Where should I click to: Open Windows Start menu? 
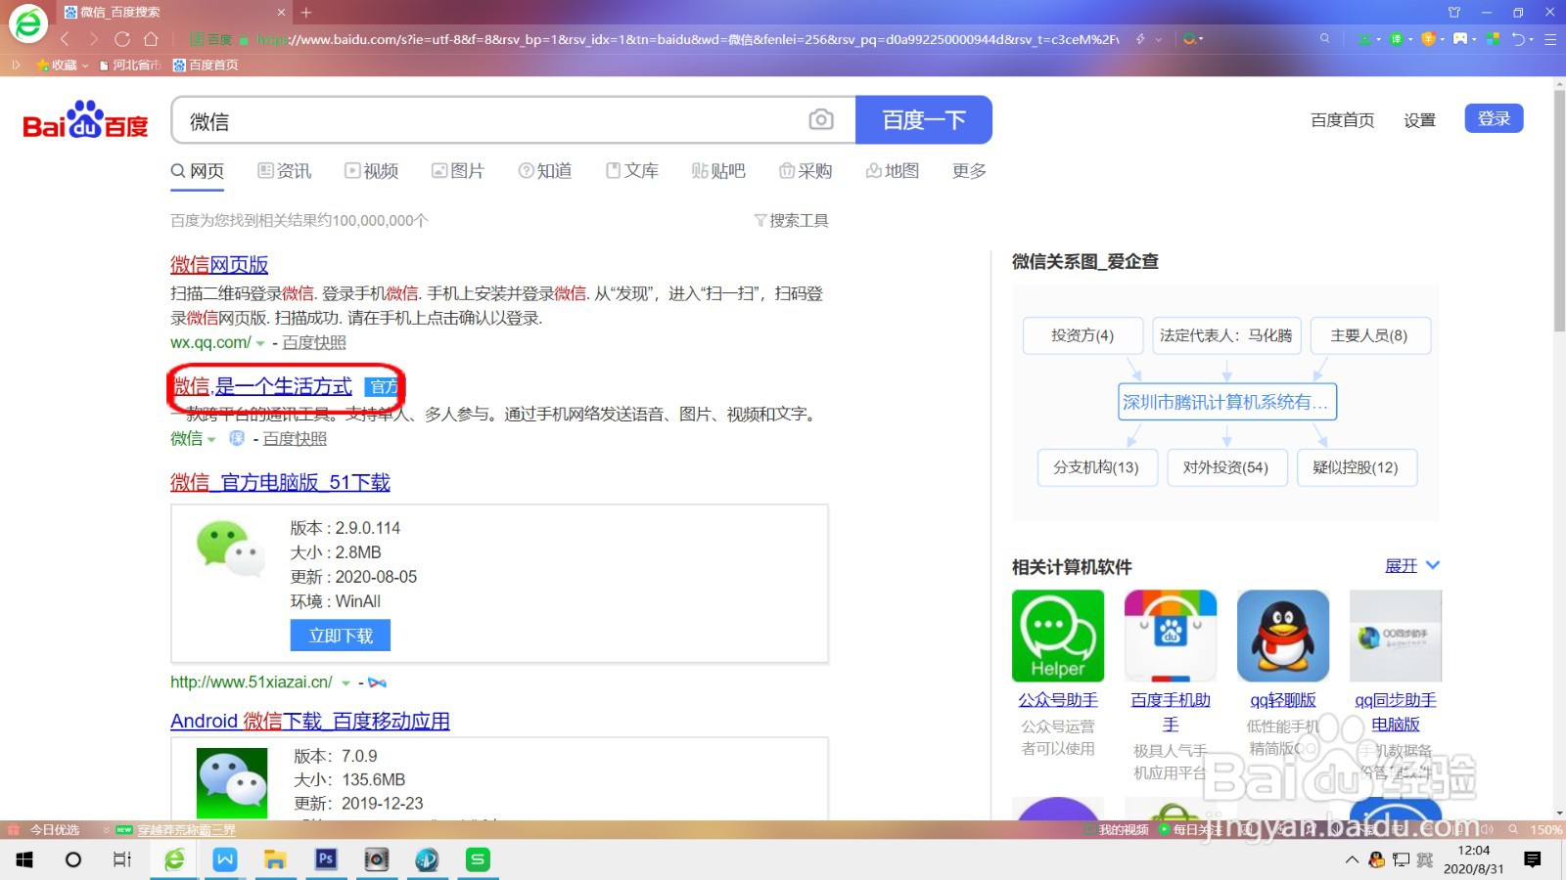click(x=24, y=859)
